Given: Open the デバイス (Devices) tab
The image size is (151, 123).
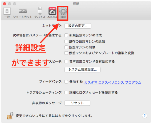Looking at the screenshot, I should pos(40,13).
